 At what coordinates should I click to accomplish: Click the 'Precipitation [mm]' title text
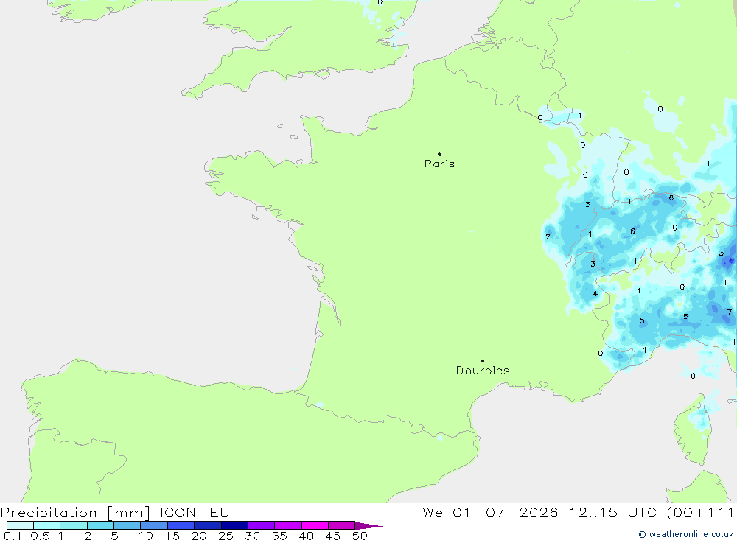(x=75, y=513)
